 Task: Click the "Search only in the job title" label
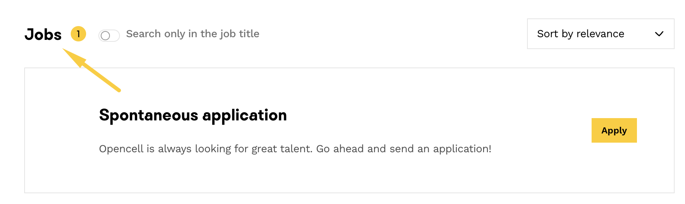193,34
